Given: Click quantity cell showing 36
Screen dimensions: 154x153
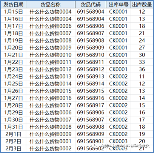Looking at the screenshot, I should (x=142, y=69).
